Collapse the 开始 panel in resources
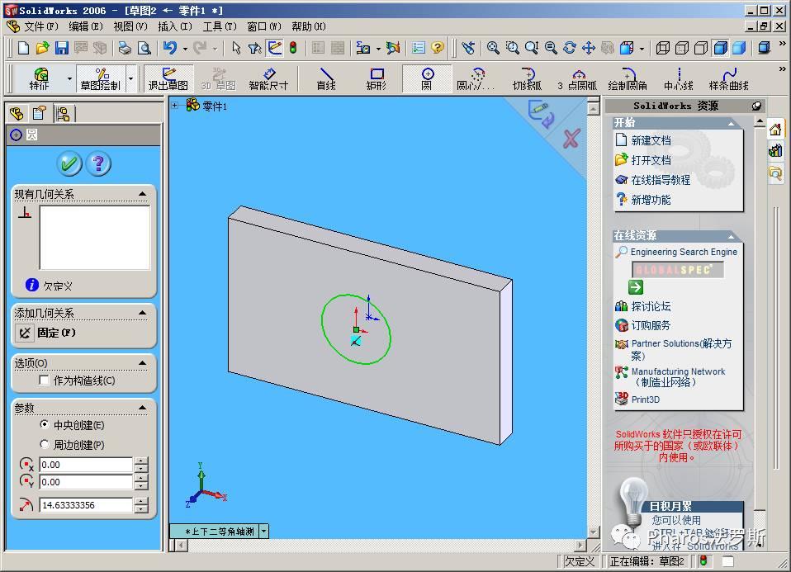Viewport: 791px width, 572px height. [x=731, y=123]
